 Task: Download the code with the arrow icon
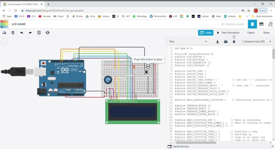tap(217, 42)
